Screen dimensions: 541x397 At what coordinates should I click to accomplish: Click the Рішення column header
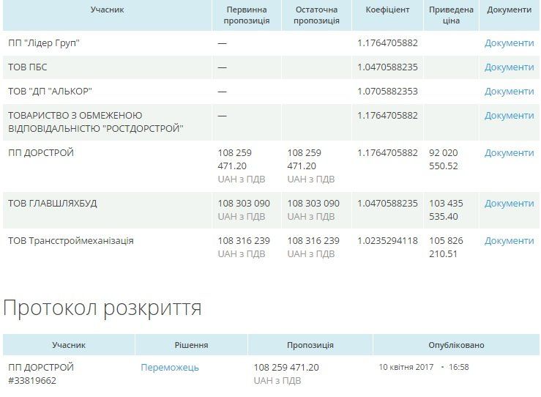click(x=191, y=345)
